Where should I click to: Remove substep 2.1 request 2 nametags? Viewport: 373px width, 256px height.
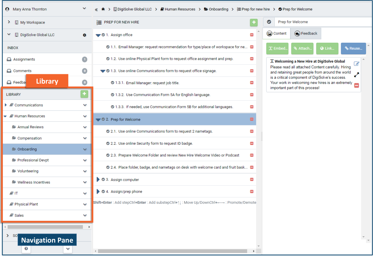(x=252, y=131)
